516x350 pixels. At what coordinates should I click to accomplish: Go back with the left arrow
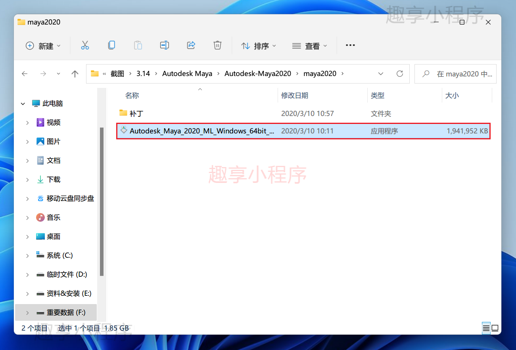25,74
